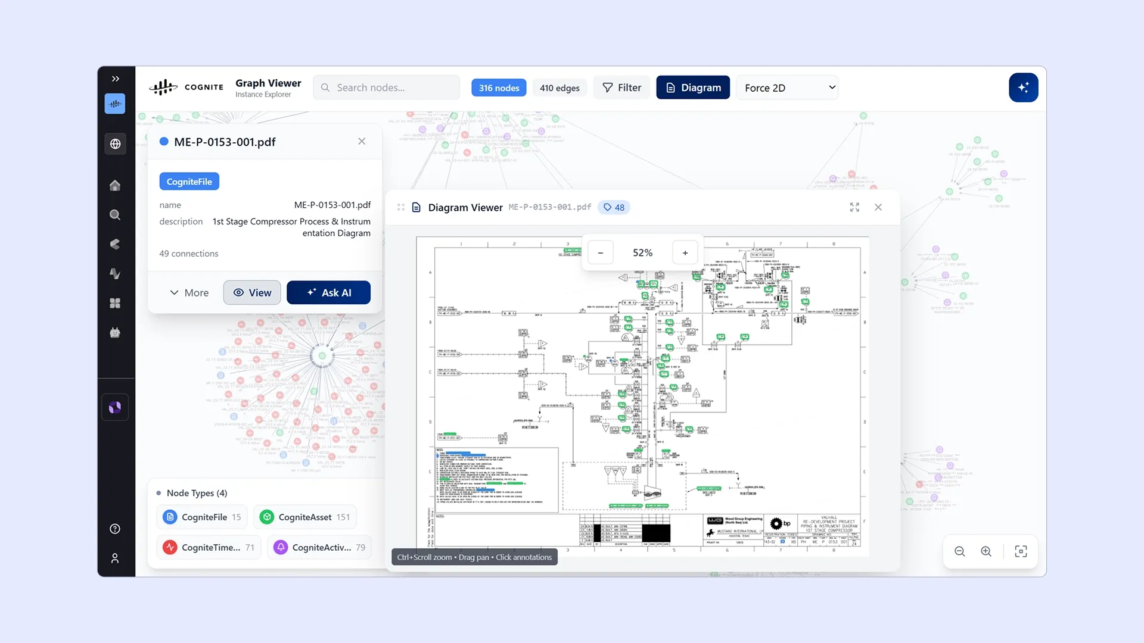1144x643 pixels.
Task: Click the Cognite logo in header
Action: point(186,88)
